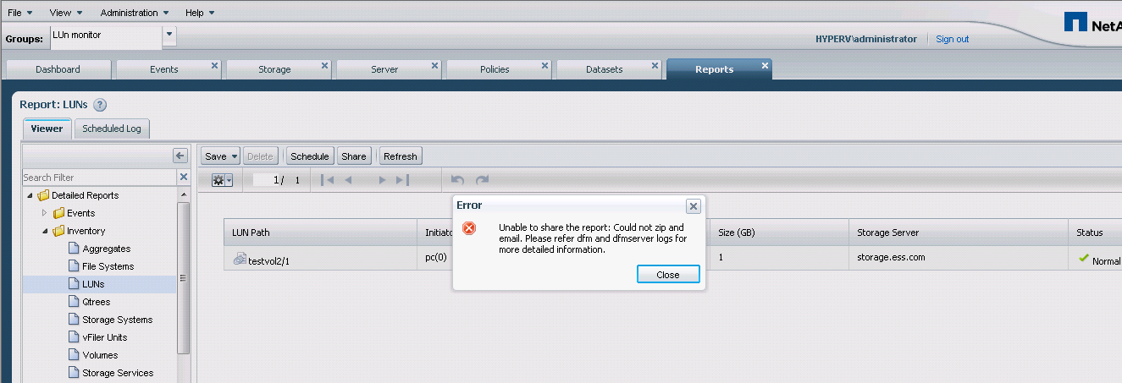Image resolution: width=1122 pixels, height=383 pixels.
Task: Close the Storage tab
Action: pyautogui.click(x=324, y=65)
